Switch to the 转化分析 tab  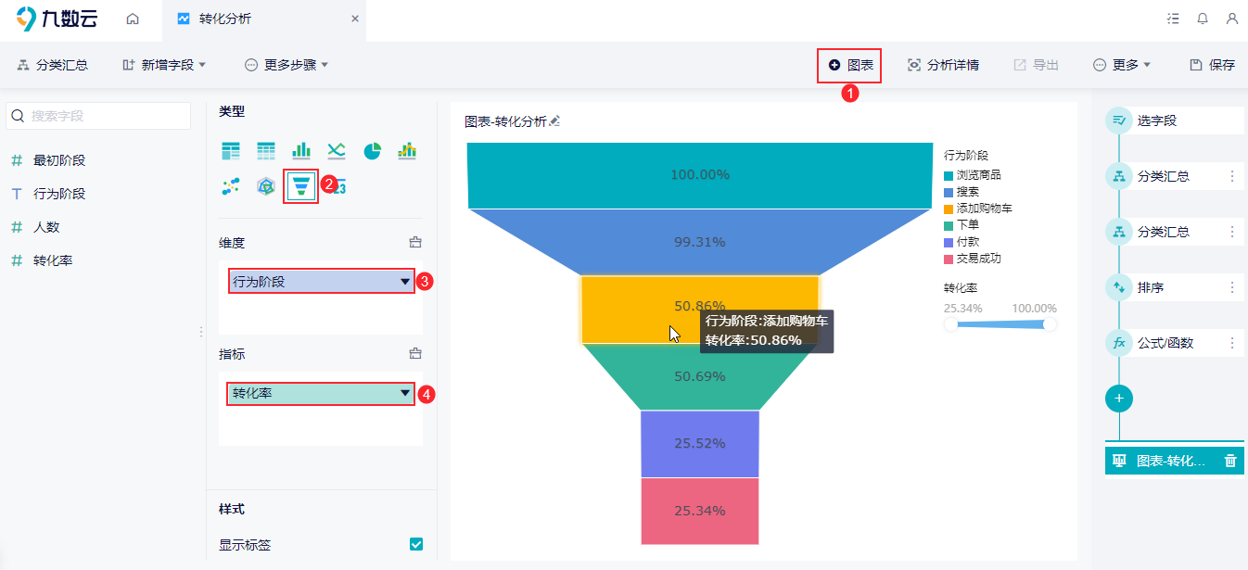[x=224, y=19]
